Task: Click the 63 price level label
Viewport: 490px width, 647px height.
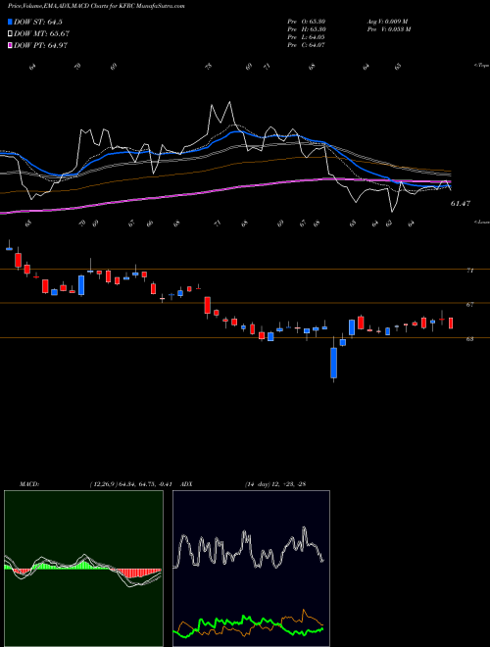Action: coord(469,339)
